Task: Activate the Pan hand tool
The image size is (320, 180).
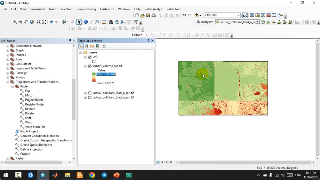Action: 26,22
